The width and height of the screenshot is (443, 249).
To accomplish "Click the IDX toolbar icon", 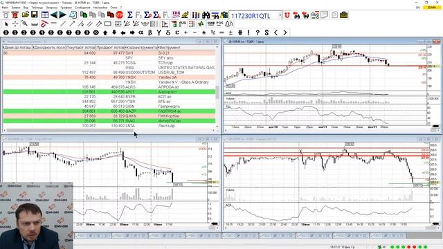I will tap(177, 15).
